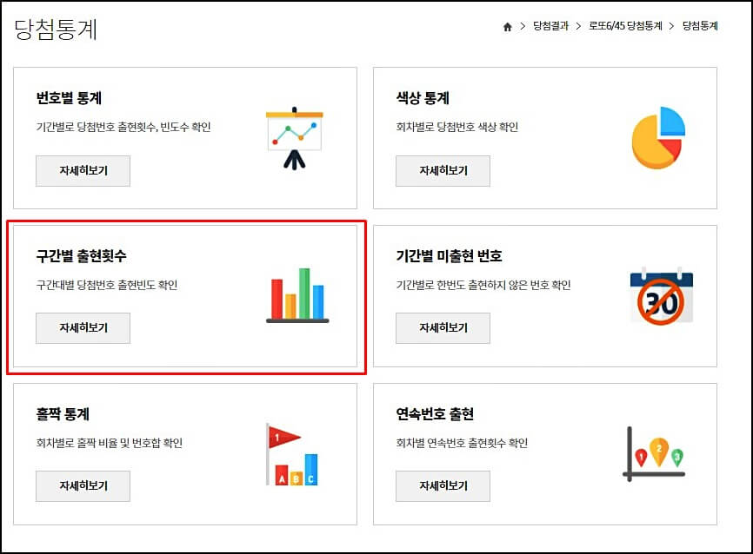The width and height of the screenshot is (753, 554).
Task: Open 당첨결과 breadcrumb link
Action: click(550, 26)
